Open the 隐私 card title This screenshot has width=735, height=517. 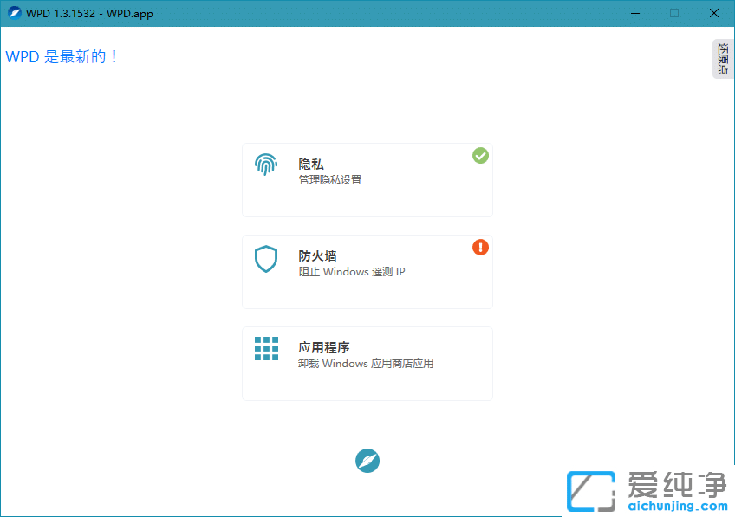(311, 164)
